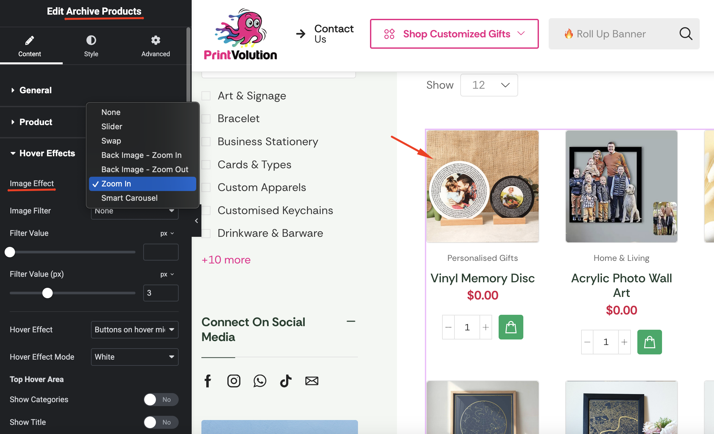Check the Drinkware & Barware filter

point(206,233)
